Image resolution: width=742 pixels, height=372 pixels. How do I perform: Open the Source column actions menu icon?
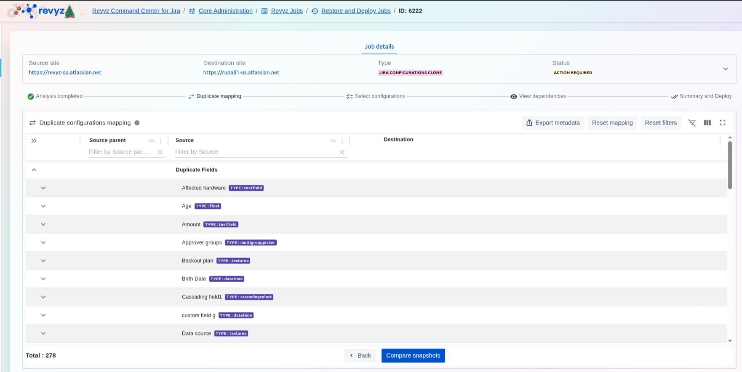tap(342, 141)
